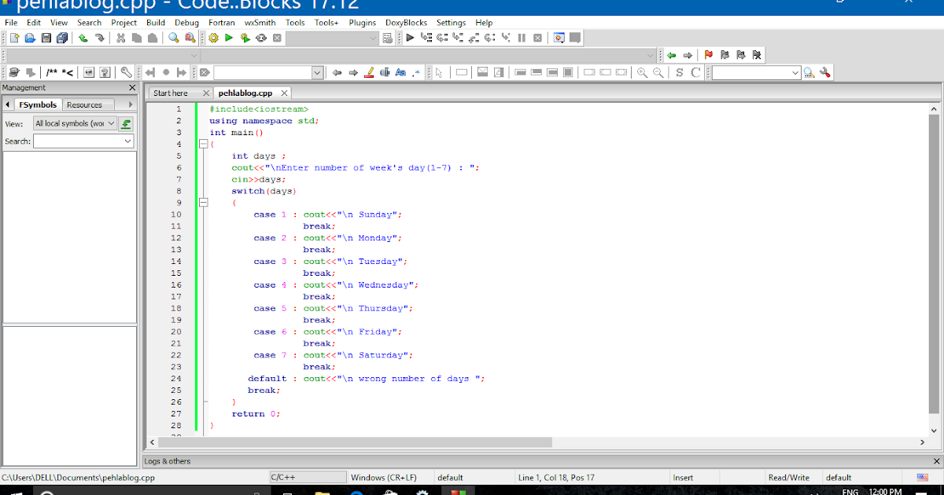Undo the last edit

(82, 38)
